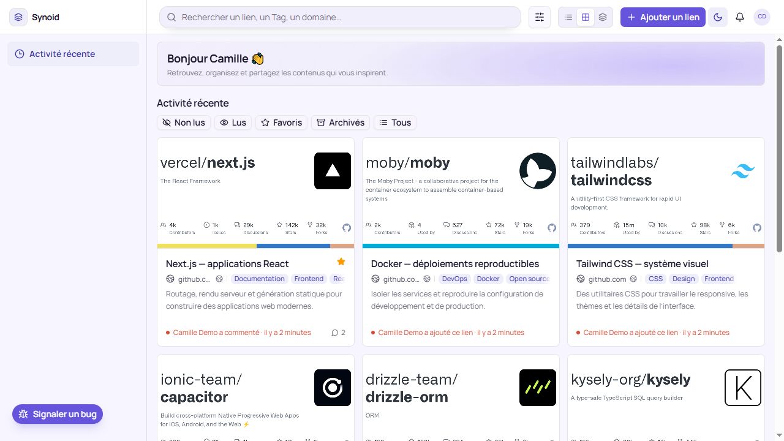The image size is (784, 441).
Task: Open the Synoid logo home icon
Action: pyautogui.click(x=19, y=17)
